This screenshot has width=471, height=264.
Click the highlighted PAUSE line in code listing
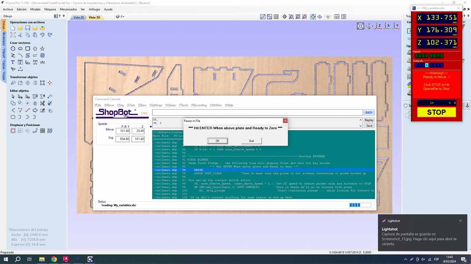(263, 170)
